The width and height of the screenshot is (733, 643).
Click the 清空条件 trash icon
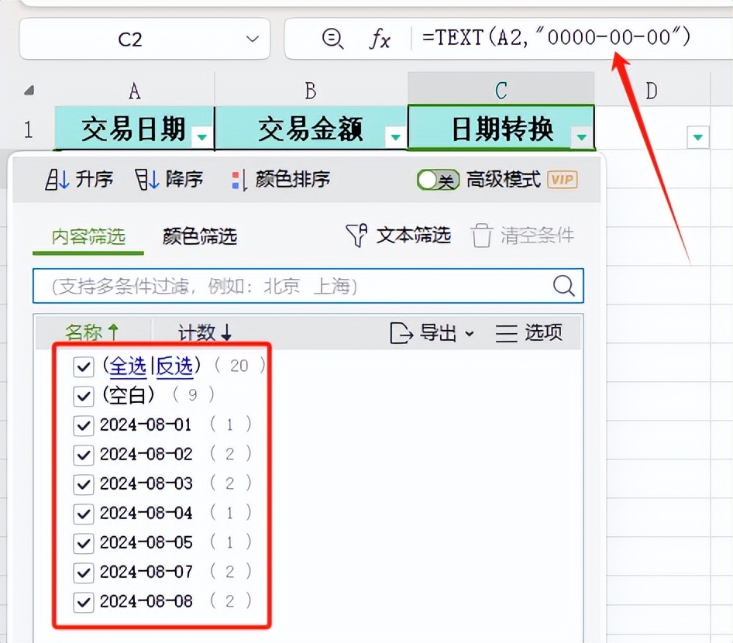(481, 235)
